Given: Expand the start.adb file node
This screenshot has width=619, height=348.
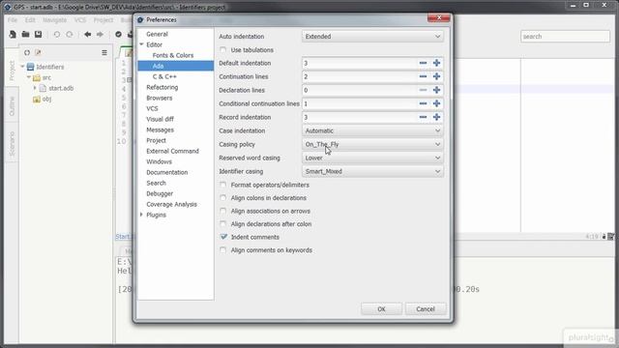Looking at the screenshot, I should pyautogui.click(x=35, y=88).
